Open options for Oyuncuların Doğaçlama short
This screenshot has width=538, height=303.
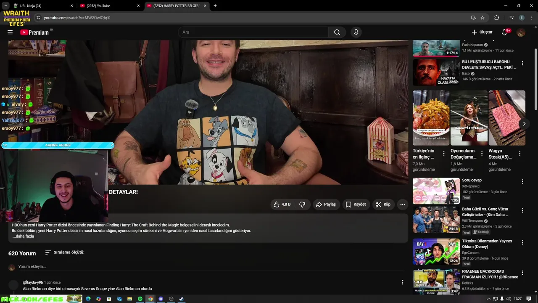482,154
